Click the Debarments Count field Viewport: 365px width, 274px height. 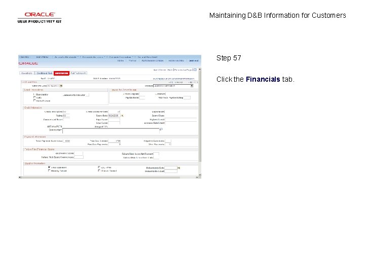171,172
